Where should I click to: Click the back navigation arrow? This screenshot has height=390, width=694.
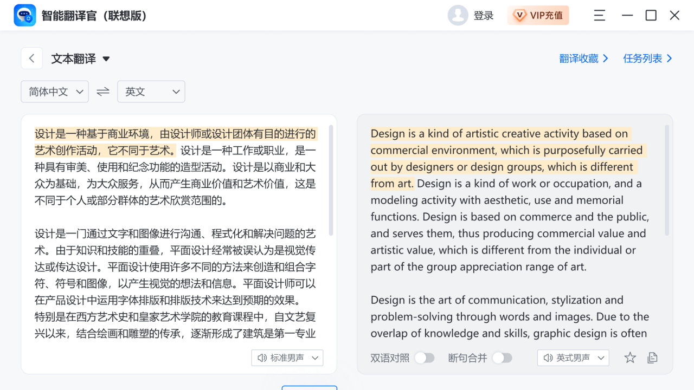point(31,58)
